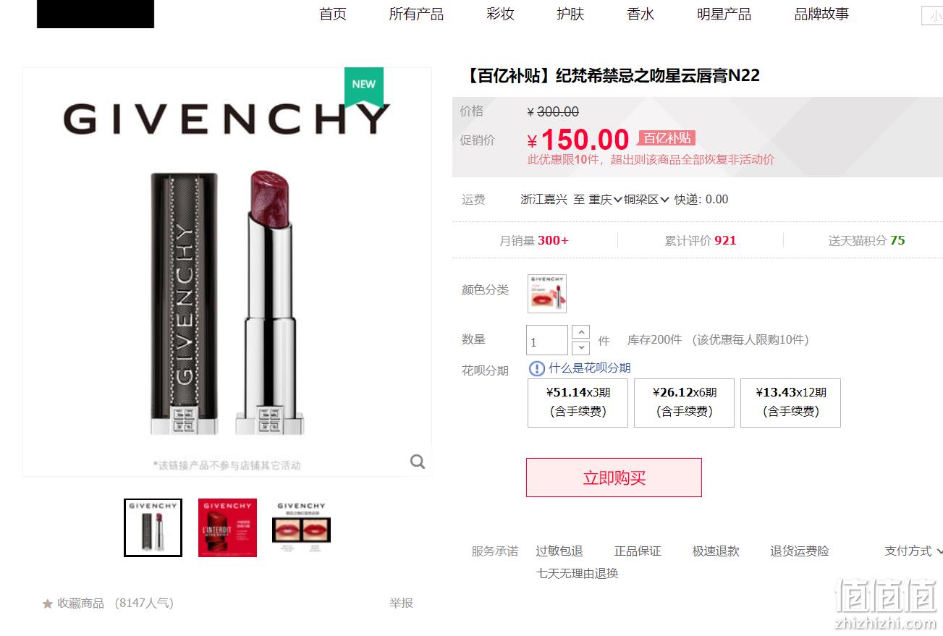Open the 彩妆 navigation menu item
Image resolution: width=943 pixels, height=636 pixels.
click(500, 14)
